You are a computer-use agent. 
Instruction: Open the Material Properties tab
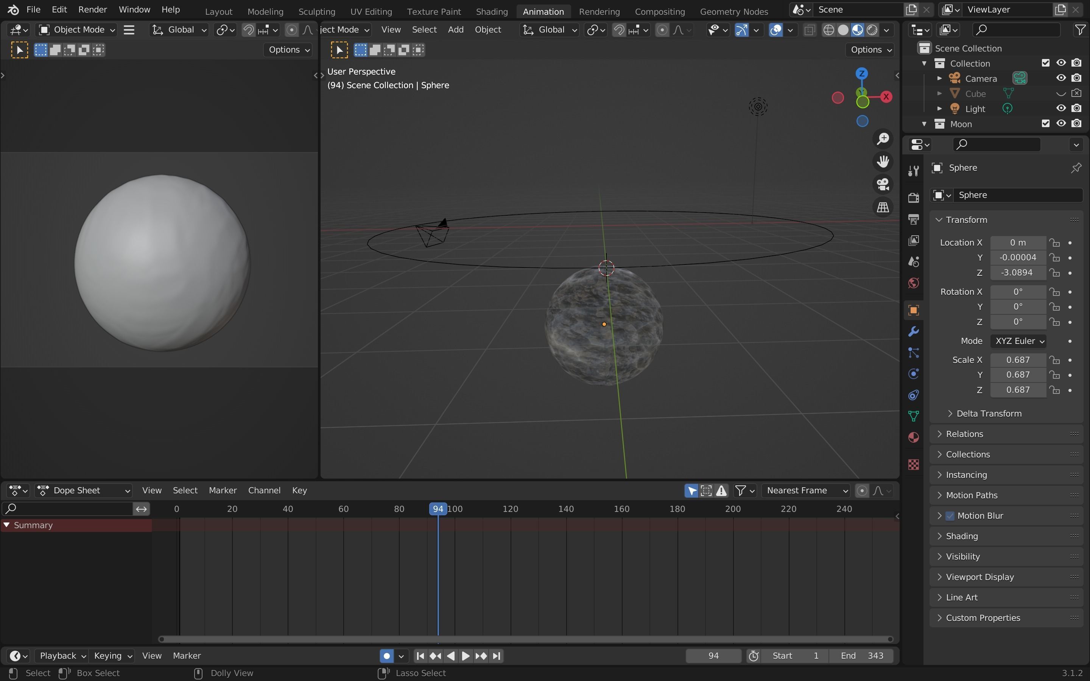tap(913, 437)
